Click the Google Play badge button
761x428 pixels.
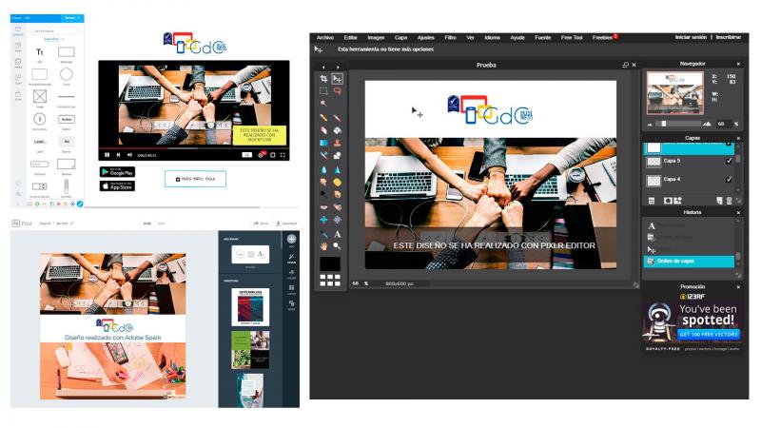[x=117, y=172]
